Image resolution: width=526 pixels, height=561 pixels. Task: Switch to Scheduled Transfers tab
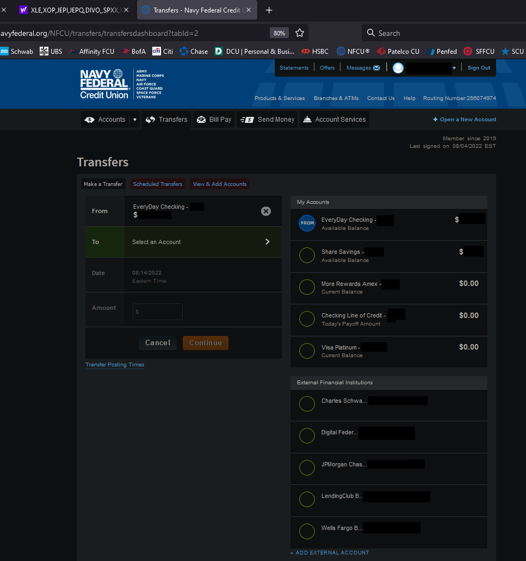pos(158,184)
